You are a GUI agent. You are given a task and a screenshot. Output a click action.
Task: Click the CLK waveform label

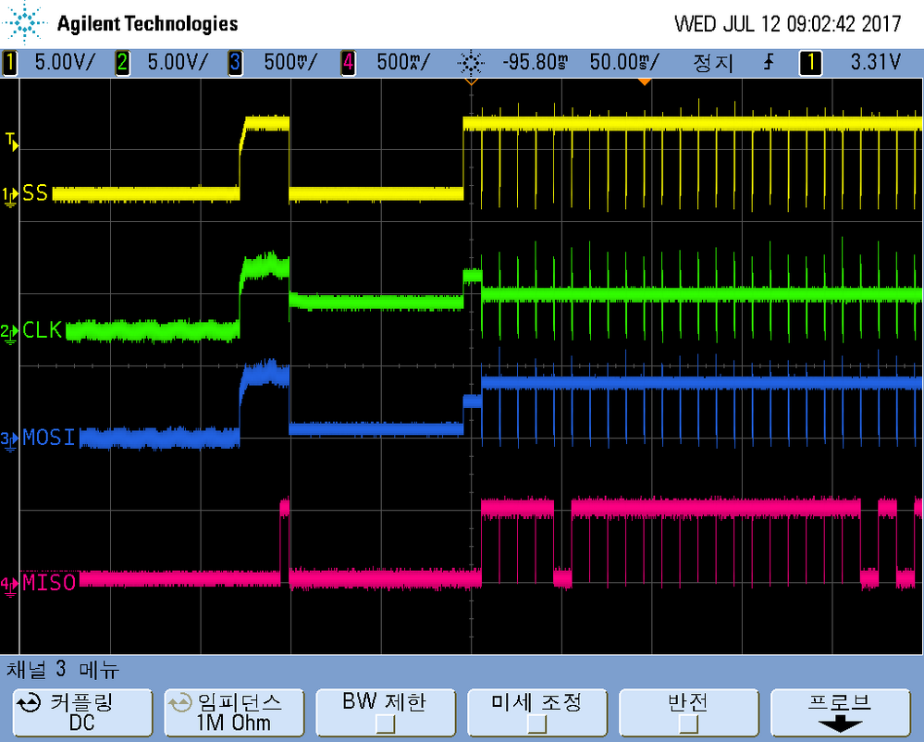(43, 330)
